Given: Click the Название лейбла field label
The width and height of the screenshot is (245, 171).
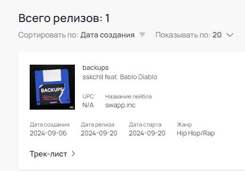Looking at the screenshot, I should tap(128, 97).
